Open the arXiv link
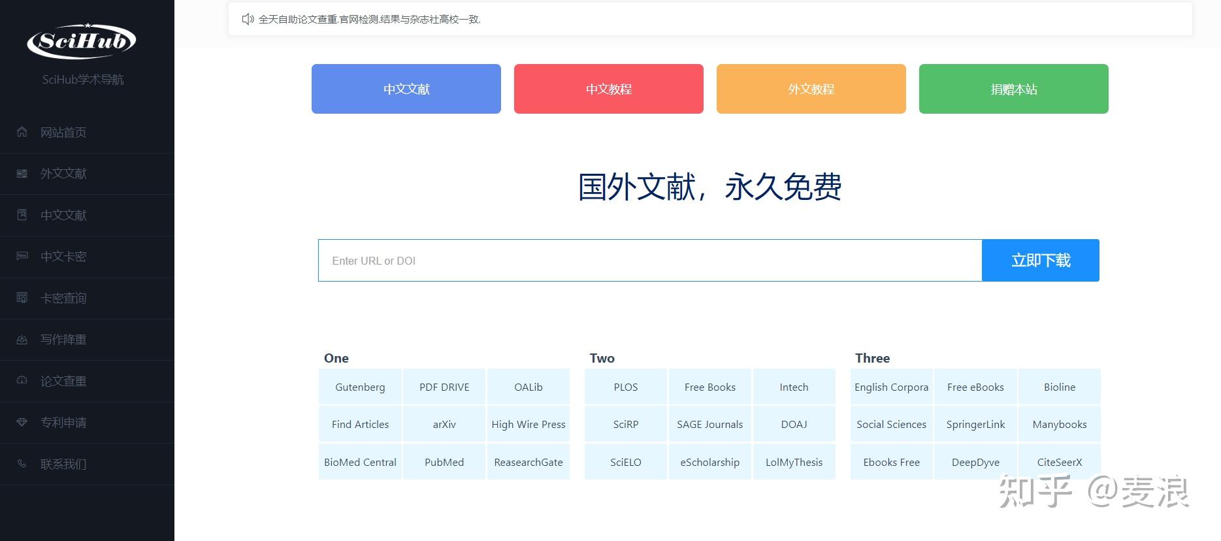Image resolution: width=1221 pixels, height=541 pixels. click(444, 424)
